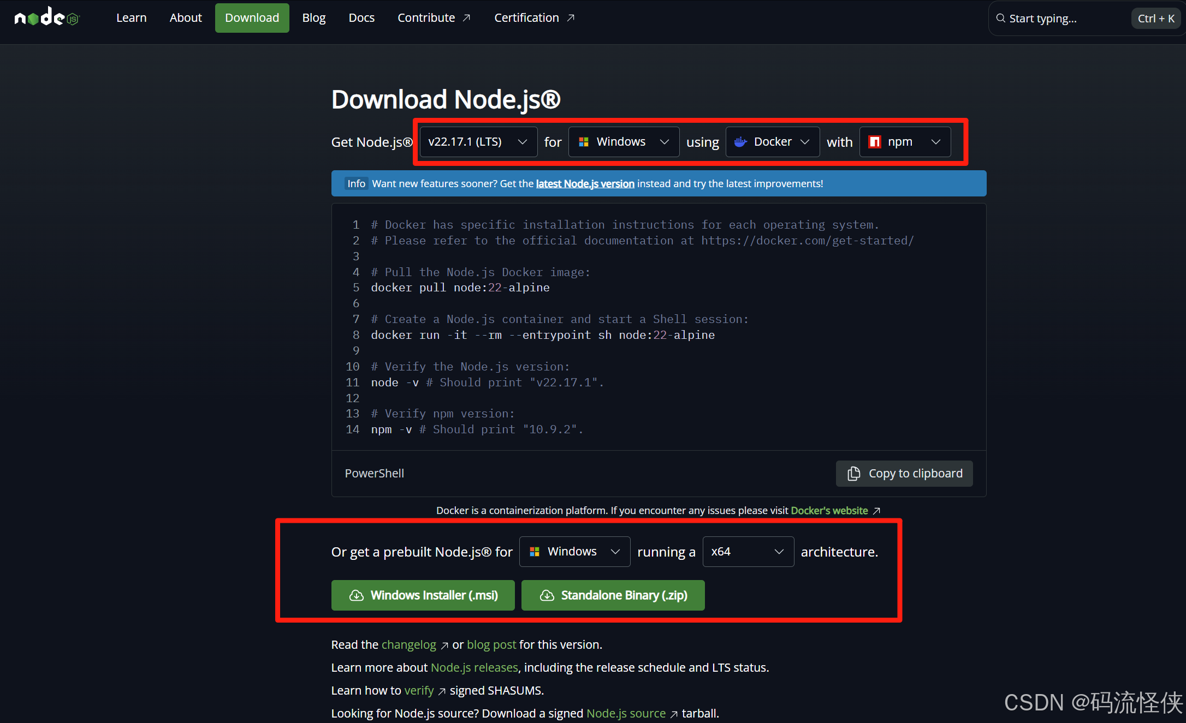Open the Node.js version dropdown showing v22.17.1
1186x723 pixels.
point(478,141)
